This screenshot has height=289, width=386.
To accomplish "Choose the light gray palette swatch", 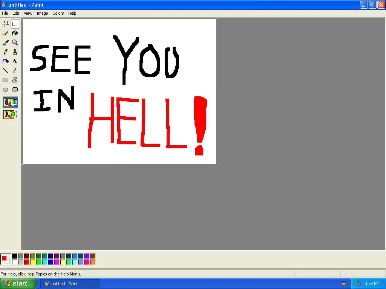I will pos(21,262).
